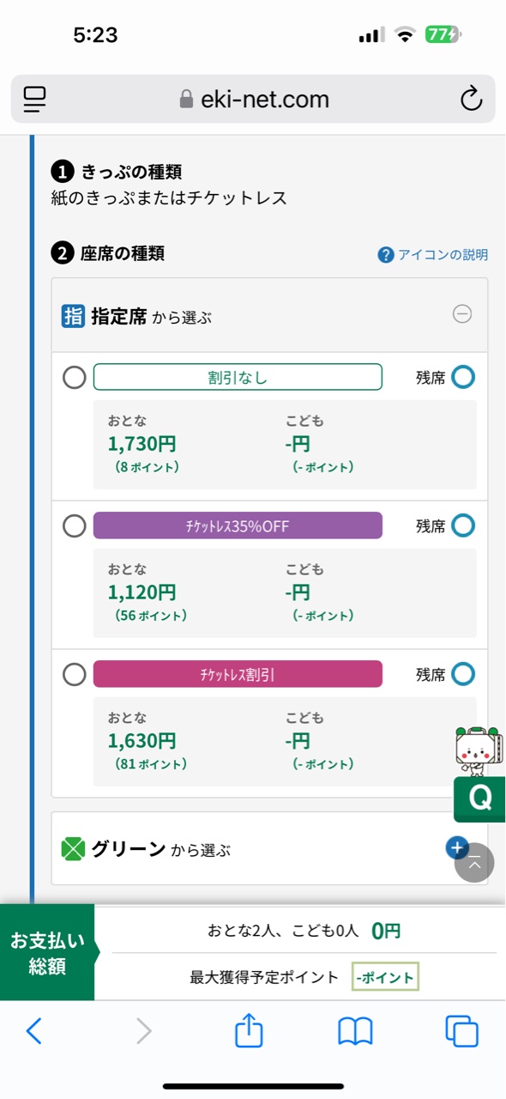This screenshot has width=506, height=1099.
Task: Click the purple チケットレス35%OFF label
Action: click(238, 525)
